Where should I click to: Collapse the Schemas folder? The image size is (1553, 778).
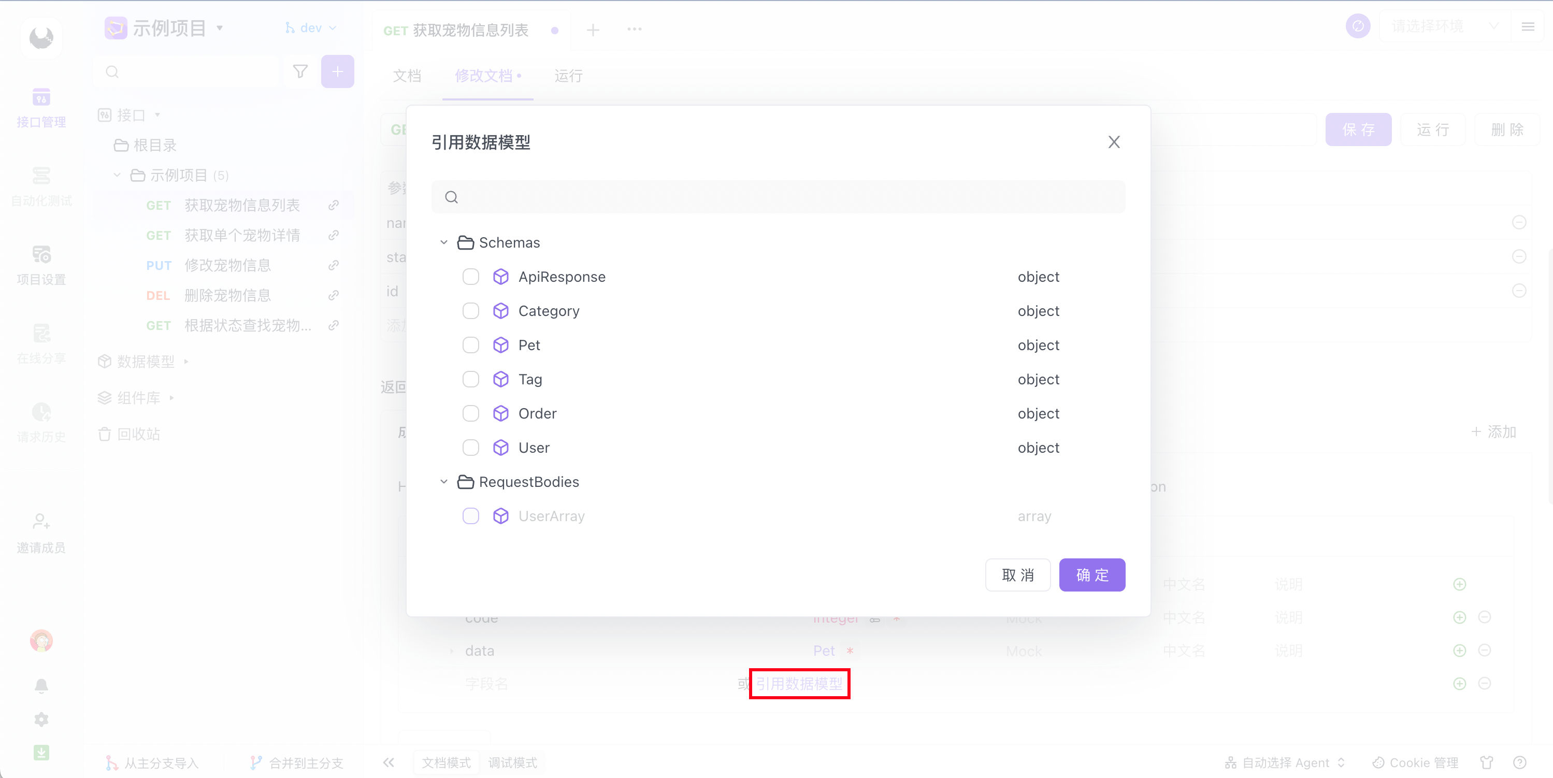tap(444, 242)
